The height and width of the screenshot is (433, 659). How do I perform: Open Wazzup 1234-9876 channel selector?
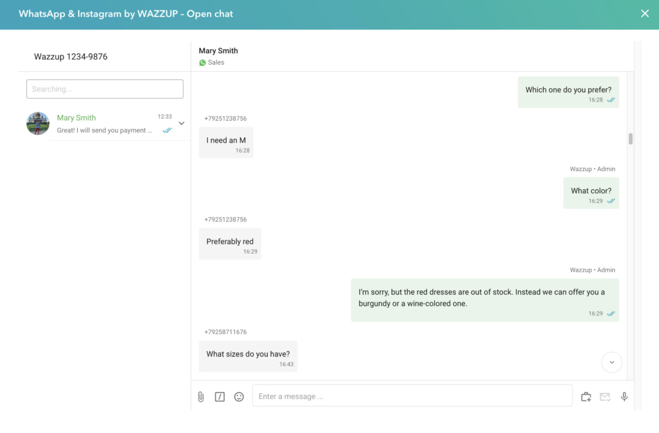(71, 57)
